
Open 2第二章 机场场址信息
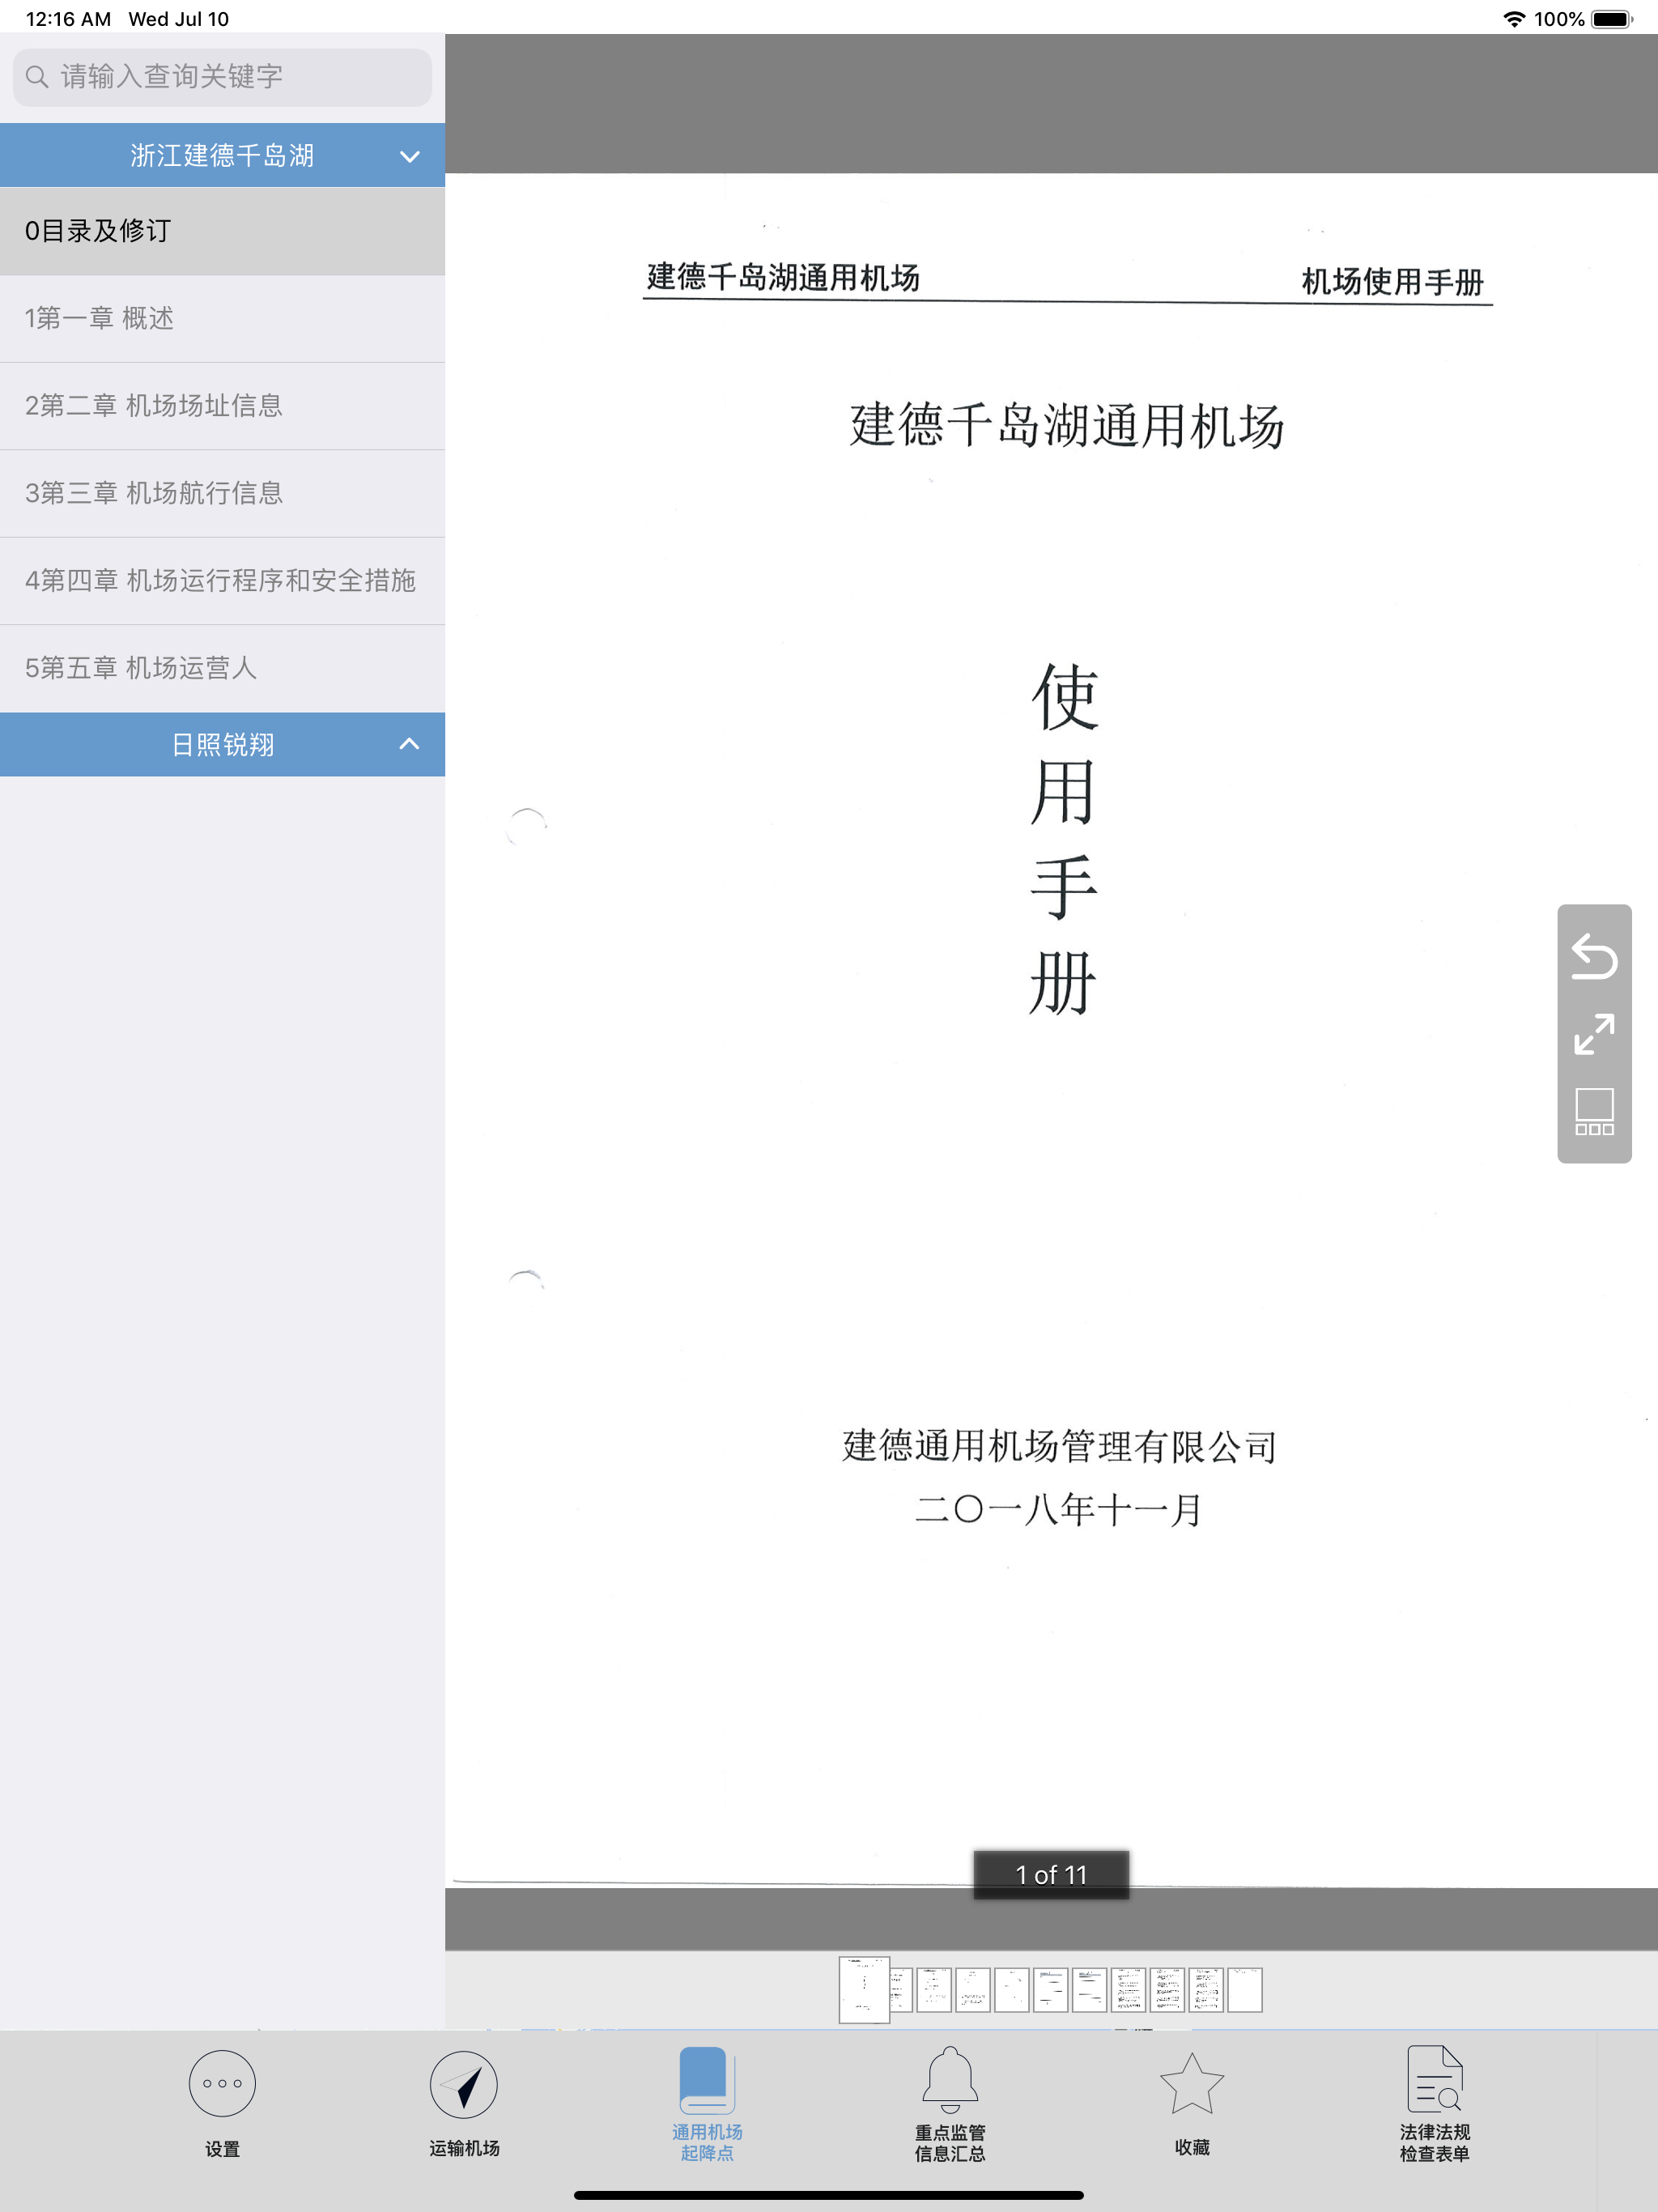click(222, 406)
